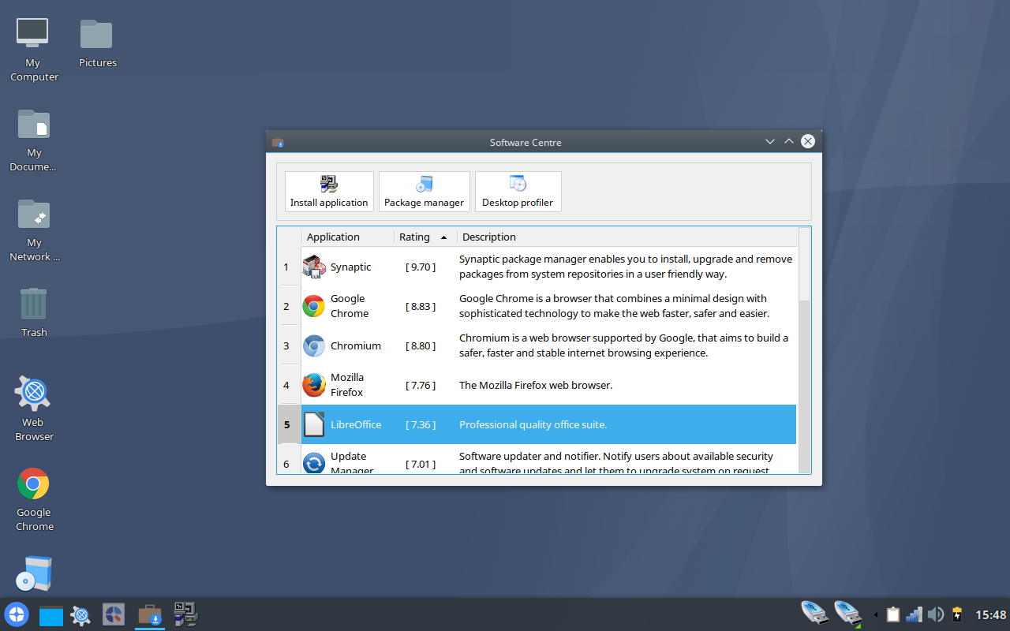Open My Computer desktop icon

click(x=33, y=49)
